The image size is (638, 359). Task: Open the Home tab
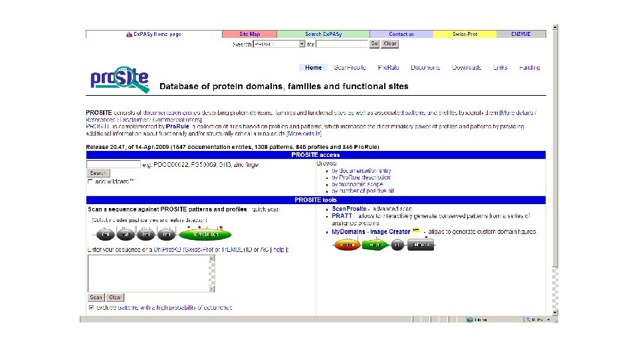click(313, 68)
